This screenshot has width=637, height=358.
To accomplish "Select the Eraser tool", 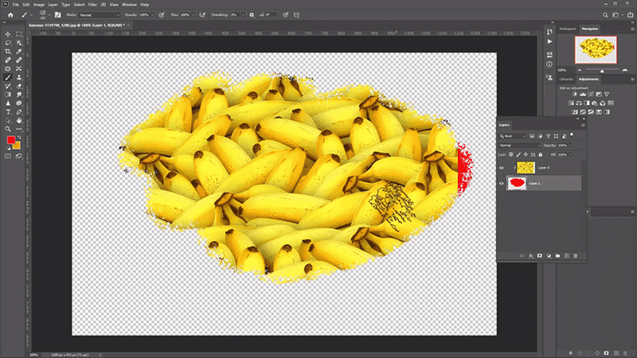I will [18, 86].
